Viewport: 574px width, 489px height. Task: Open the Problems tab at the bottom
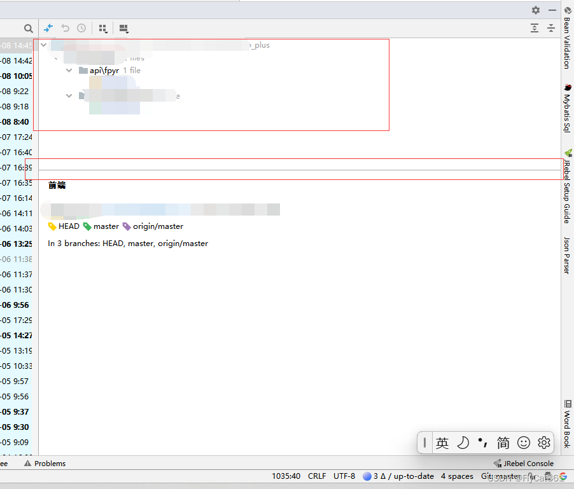click(45, 463)
